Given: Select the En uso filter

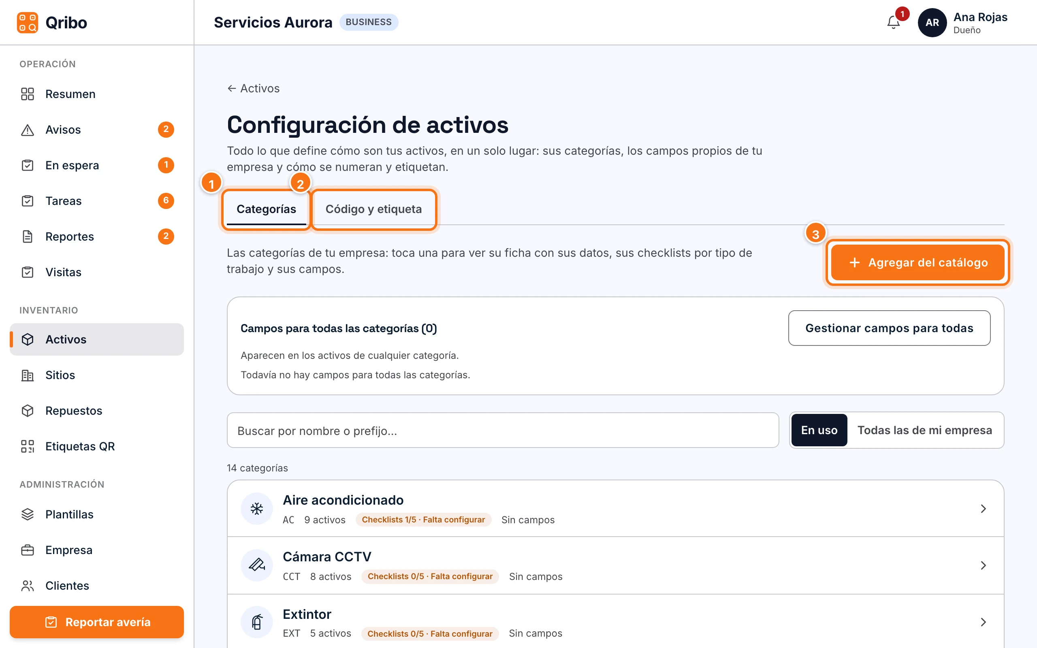Looking at the screenshot, I should [819, 430].
